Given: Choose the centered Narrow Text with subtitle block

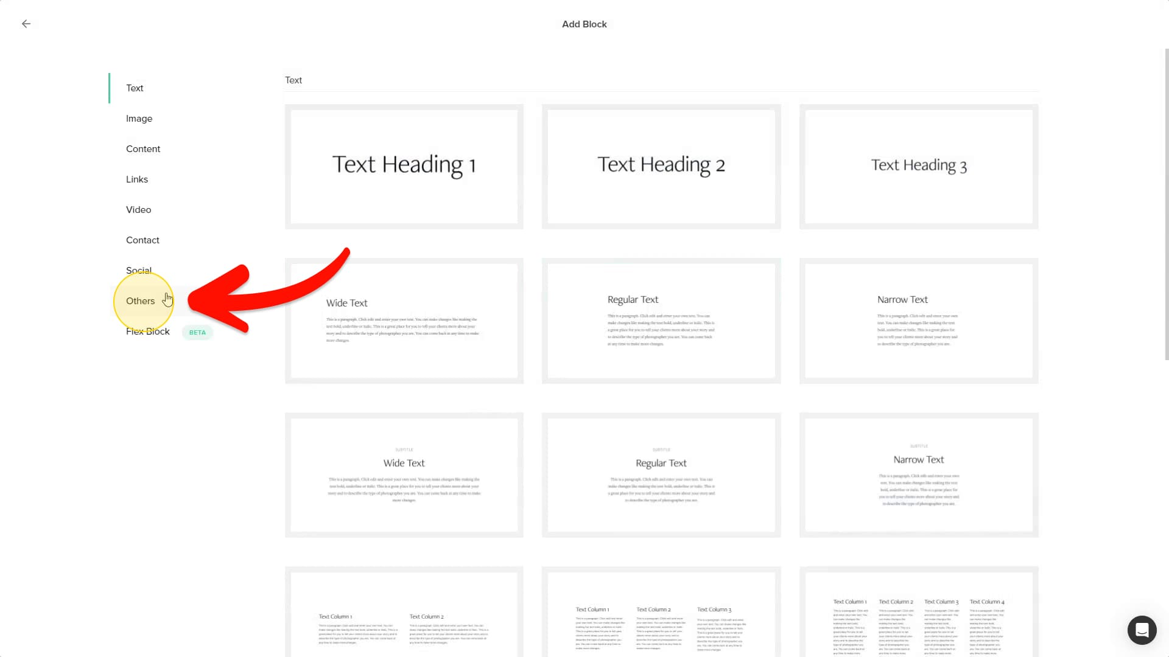Looking at the screenshot, I should pos(919,475).
